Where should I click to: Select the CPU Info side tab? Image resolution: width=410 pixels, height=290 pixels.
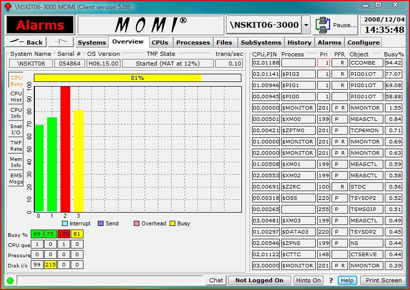click(x=16, y=113)
